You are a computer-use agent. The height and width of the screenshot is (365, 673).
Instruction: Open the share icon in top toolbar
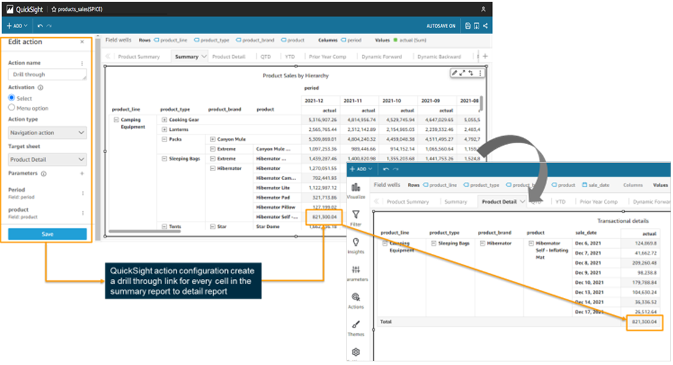coord(485,26)
